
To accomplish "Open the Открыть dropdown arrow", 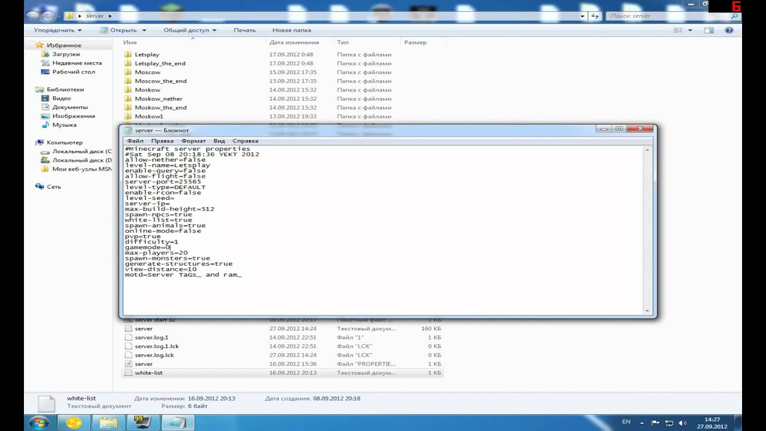I will coord(144,30).
